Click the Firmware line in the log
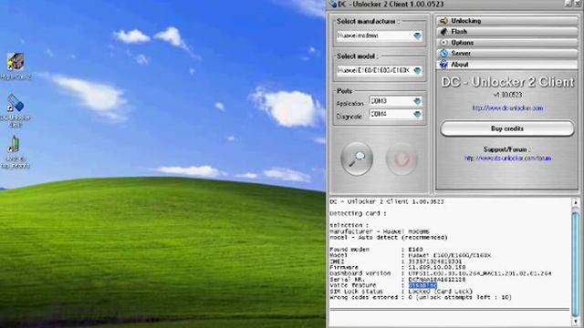The height and width of the screenshot is (328, 584). [x=398, y=267]
